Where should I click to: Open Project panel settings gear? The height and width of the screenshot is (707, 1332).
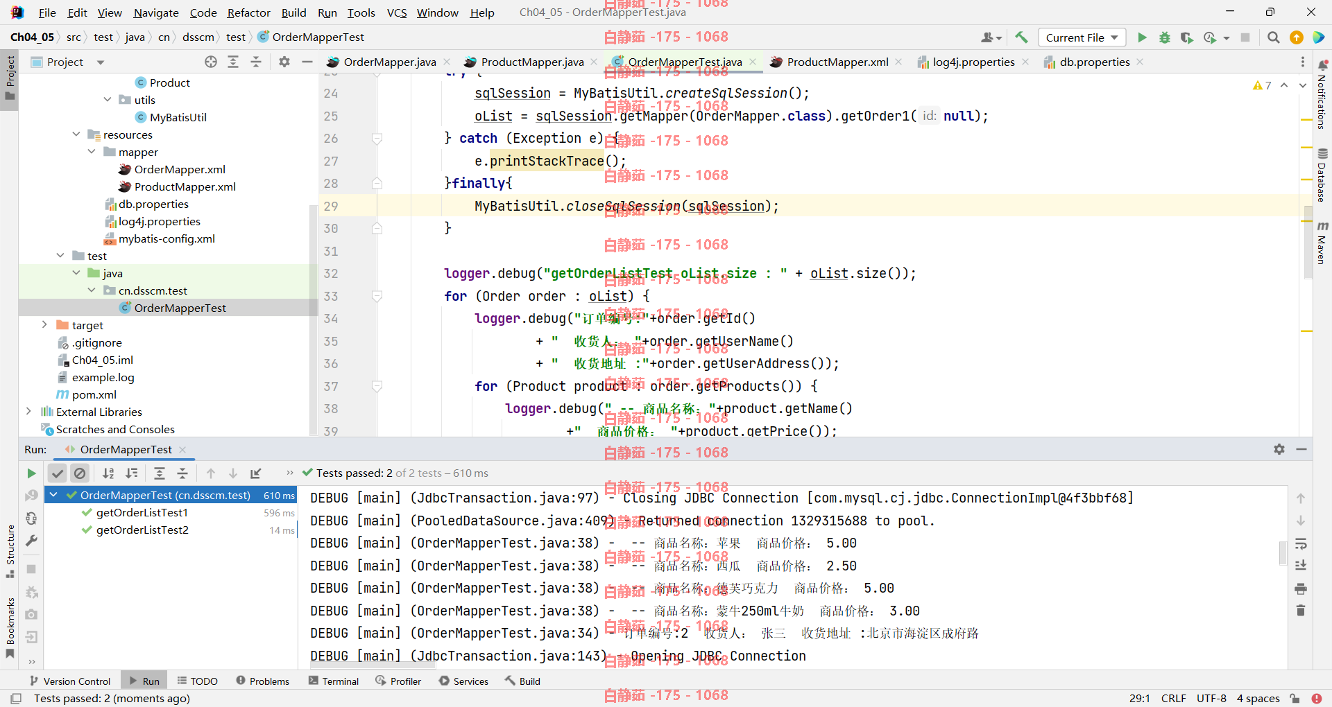[x=284, y=62]
